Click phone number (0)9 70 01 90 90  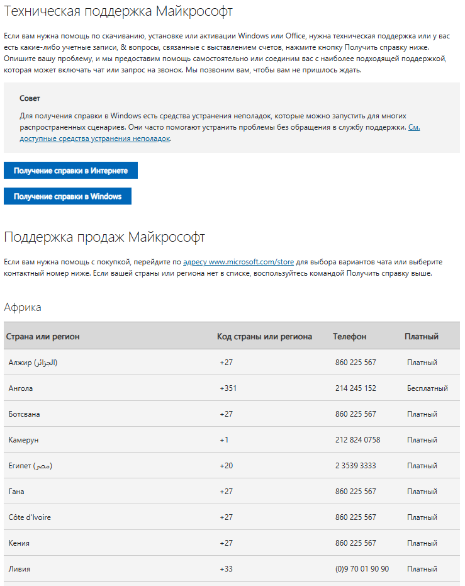[362, 568]
